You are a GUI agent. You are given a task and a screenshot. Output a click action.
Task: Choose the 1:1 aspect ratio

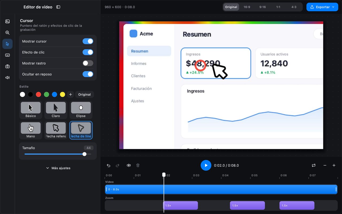278,7
